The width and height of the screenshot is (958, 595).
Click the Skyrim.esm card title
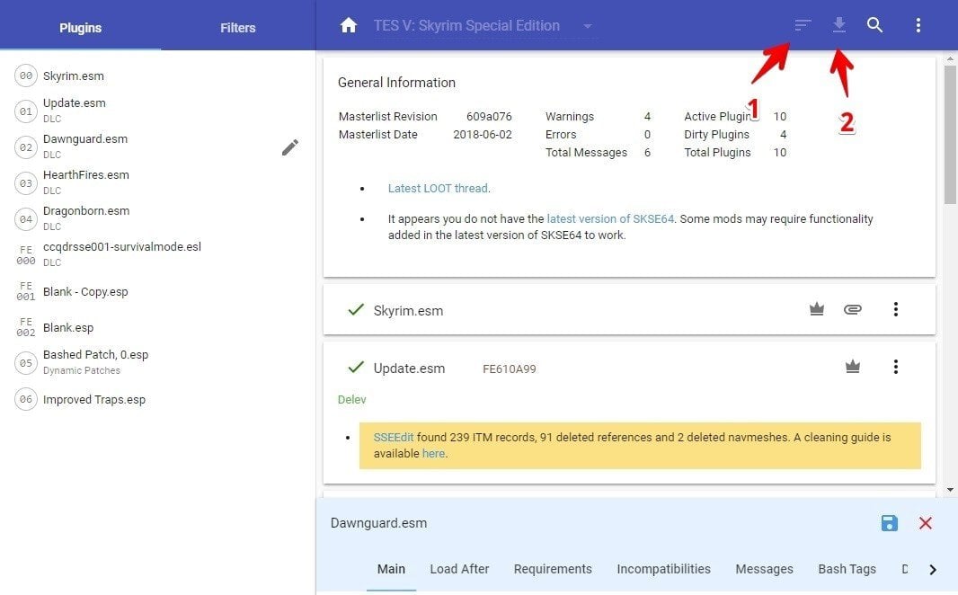pos(408,310)
